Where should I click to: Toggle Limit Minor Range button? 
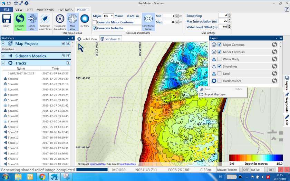tap(148, 22)
